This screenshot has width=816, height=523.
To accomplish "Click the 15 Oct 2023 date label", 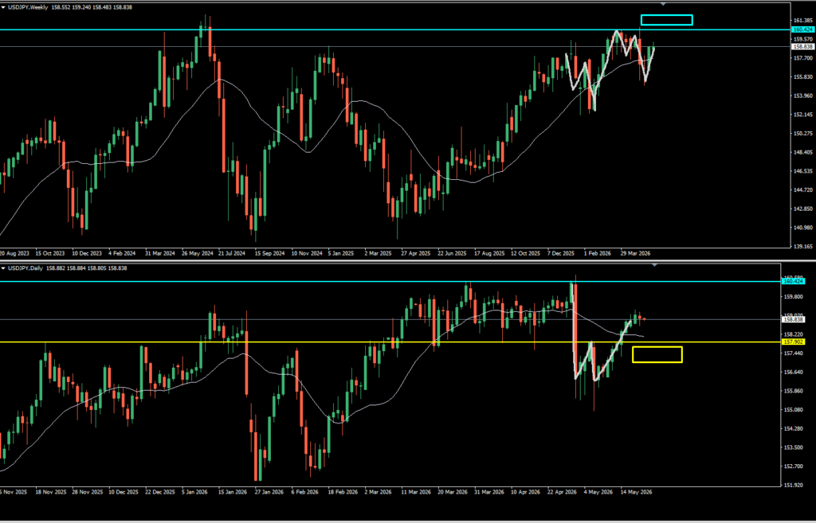I will click(50, 254).
